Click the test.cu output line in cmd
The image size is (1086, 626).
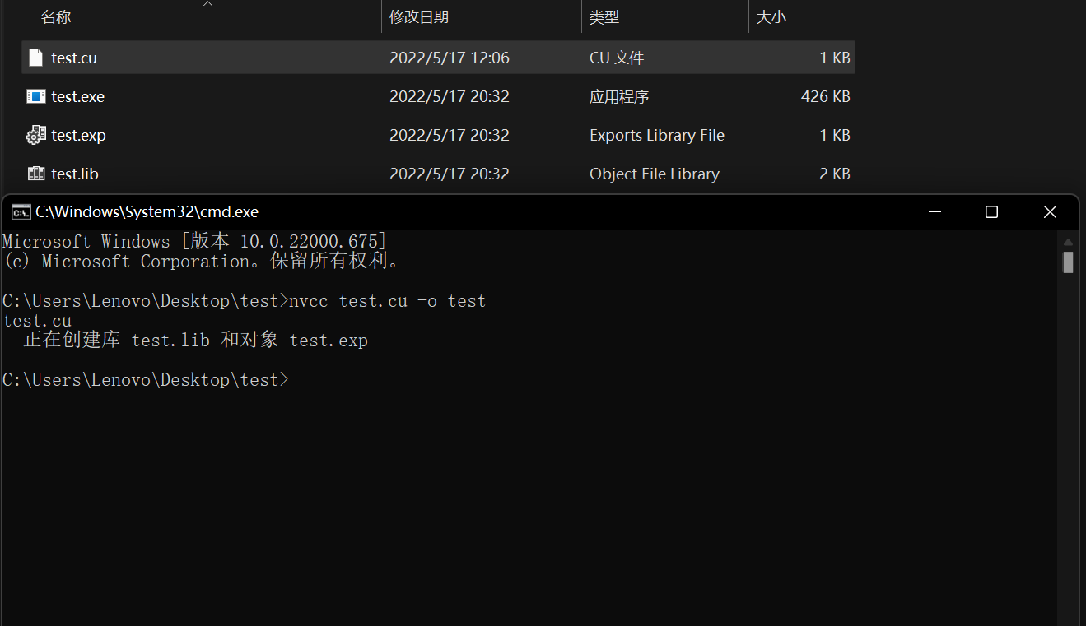click(37, 321)
